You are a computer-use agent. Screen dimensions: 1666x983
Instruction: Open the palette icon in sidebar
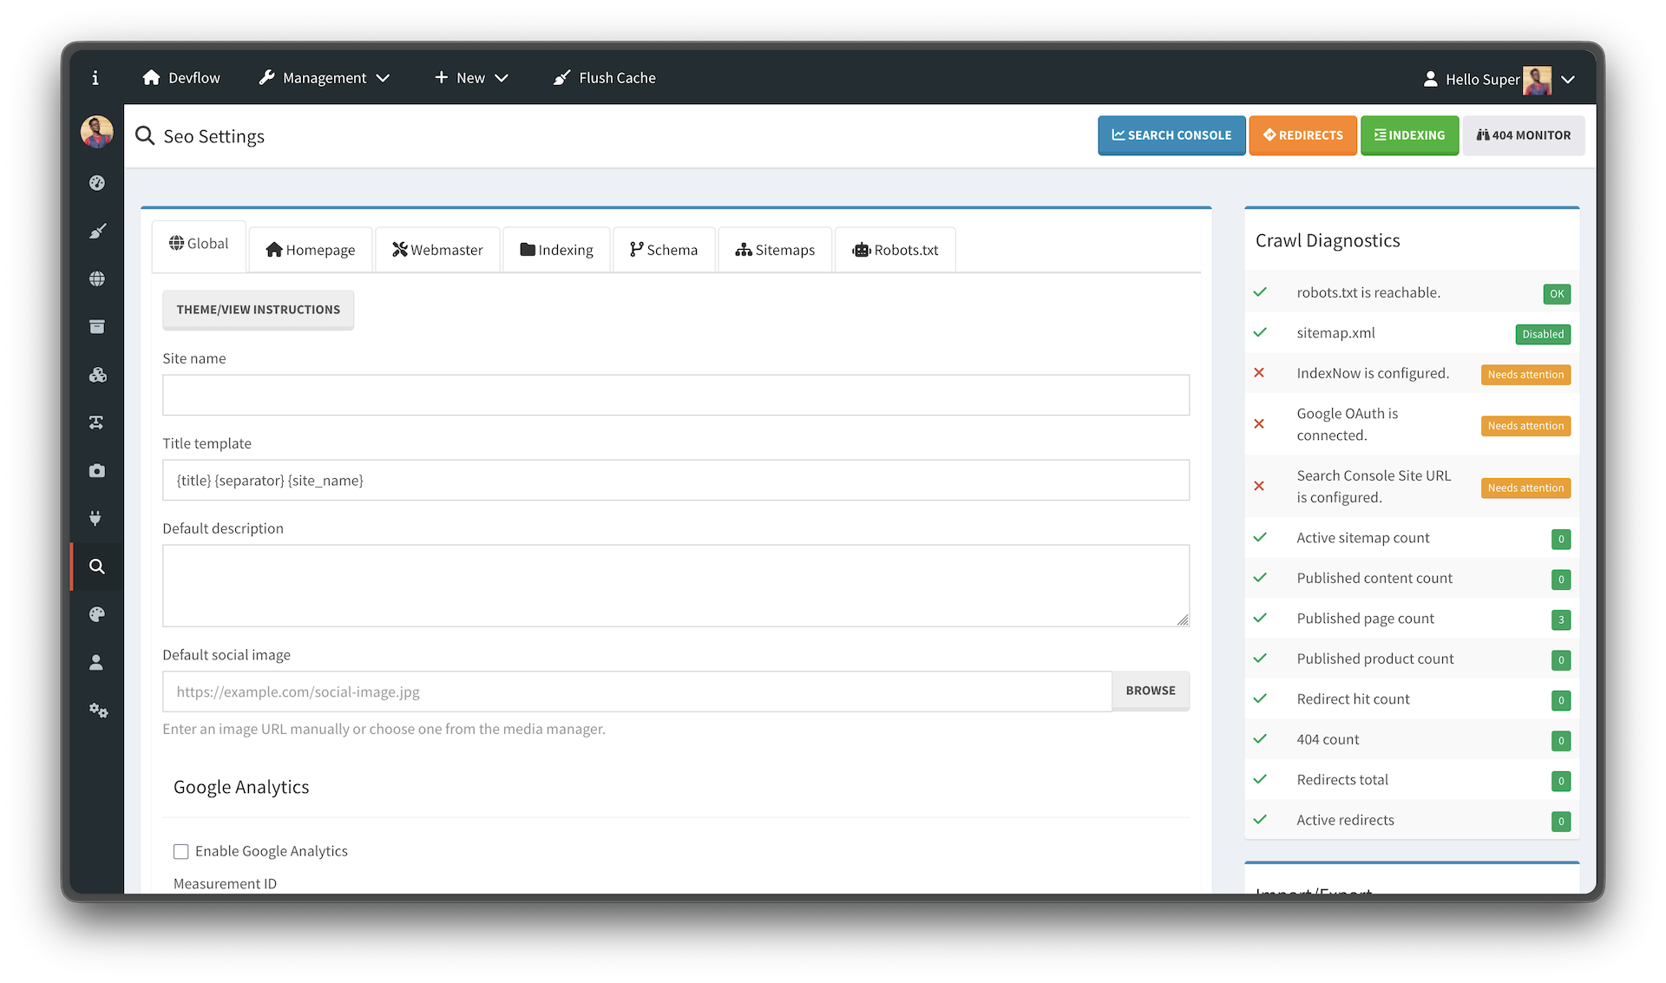[97, 614]
